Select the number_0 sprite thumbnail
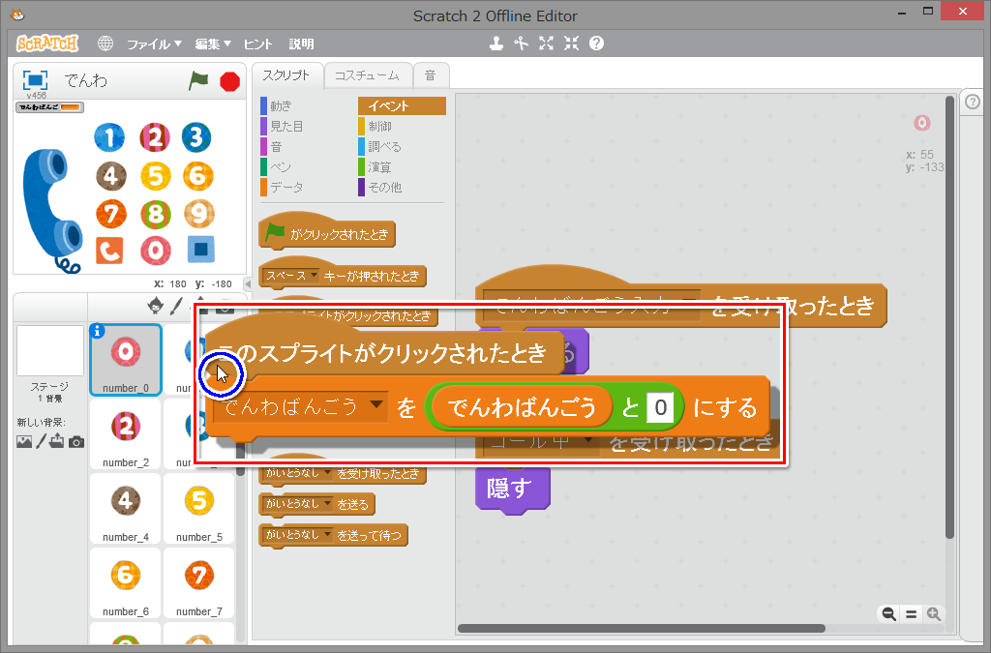 click(126, 360)
